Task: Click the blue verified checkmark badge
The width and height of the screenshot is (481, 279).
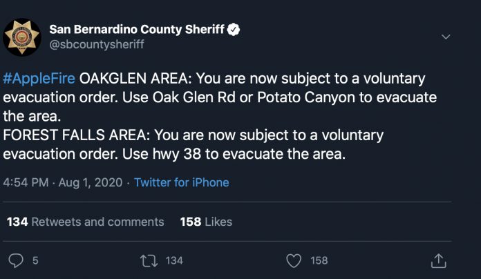Action: [234, 30]
